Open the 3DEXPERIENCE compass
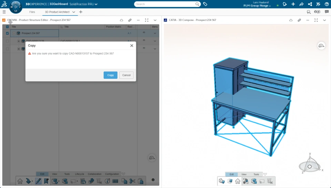The width and height of the screenshot is (331, 188). coord(16,7)
